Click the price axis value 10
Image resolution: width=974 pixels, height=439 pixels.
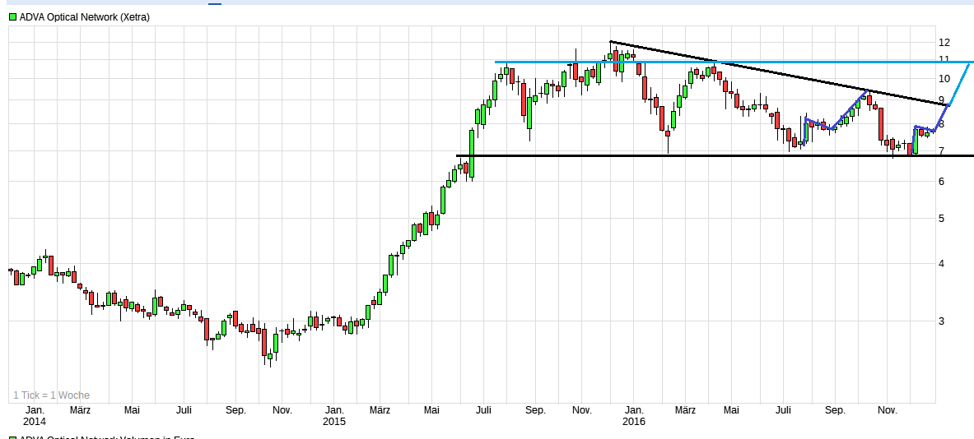[x=944, y=78]
